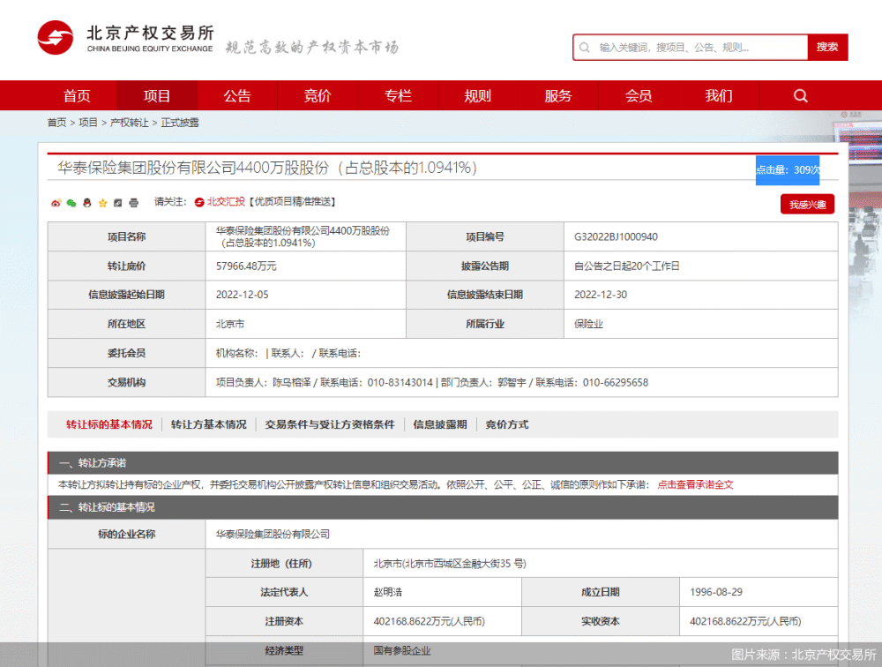Screen dimensions: 882x667
Task: Click 产权转让 in the breadcrumb
Action: (x=129, y=123)
